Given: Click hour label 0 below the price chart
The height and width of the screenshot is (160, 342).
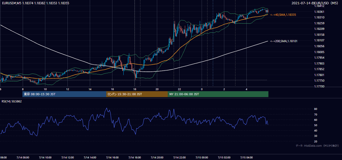Looking at the screenshot, I should click(x=202, y=89).
